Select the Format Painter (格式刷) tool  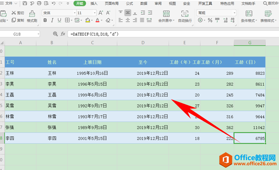[32, 16]
